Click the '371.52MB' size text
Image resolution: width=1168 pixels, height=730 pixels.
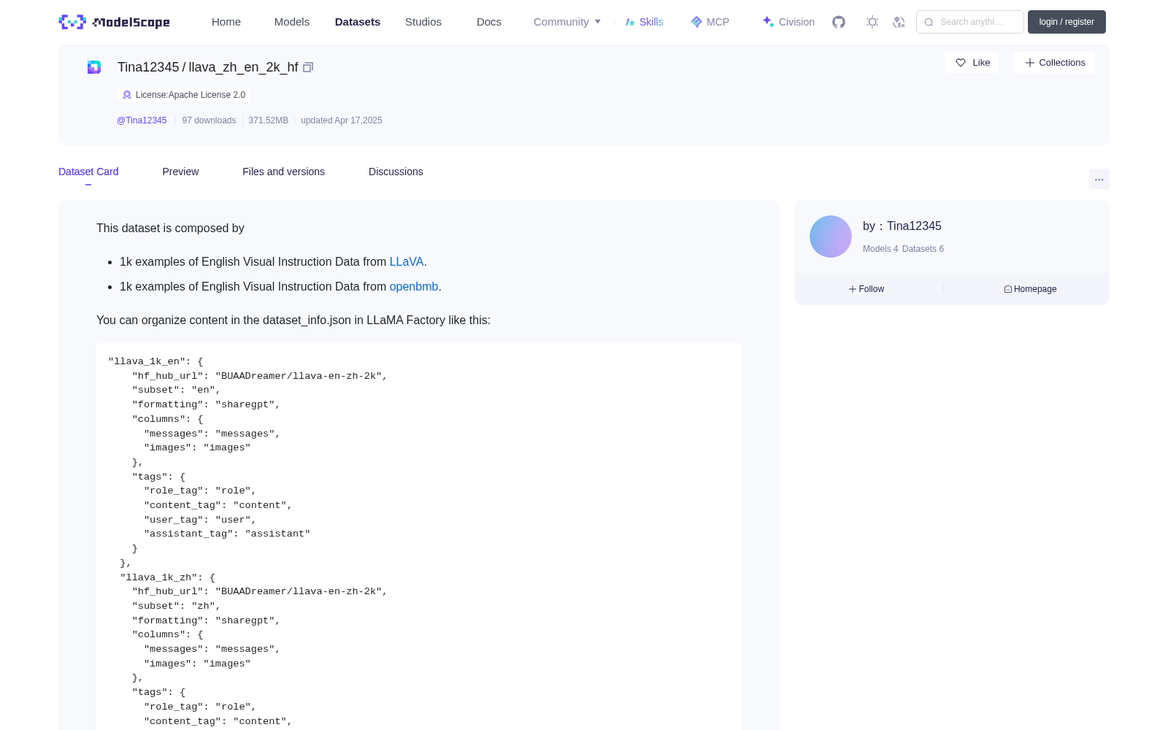269,120
